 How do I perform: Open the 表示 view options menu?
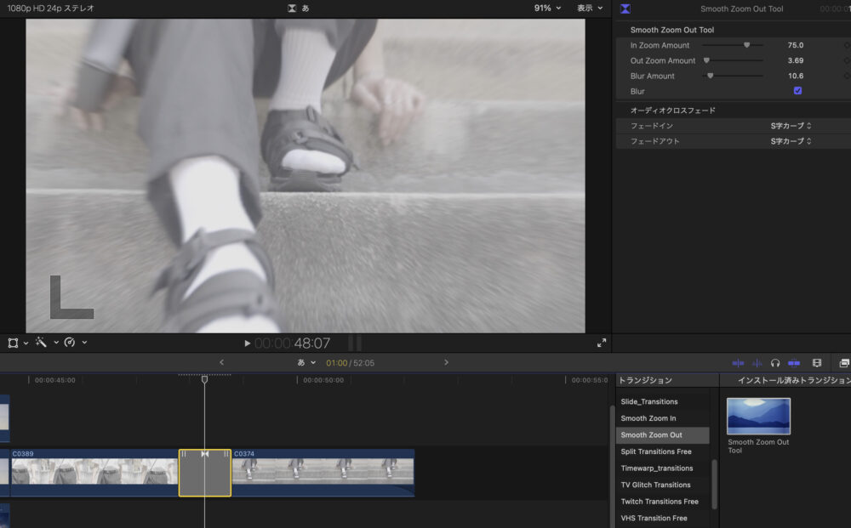[590, 8]
